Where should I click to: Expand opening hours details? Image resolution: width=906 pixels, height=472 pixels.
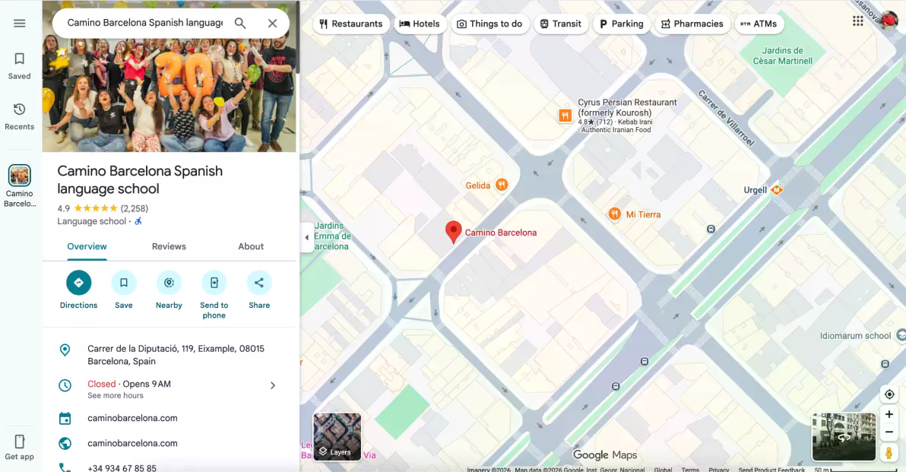point(273,385)
